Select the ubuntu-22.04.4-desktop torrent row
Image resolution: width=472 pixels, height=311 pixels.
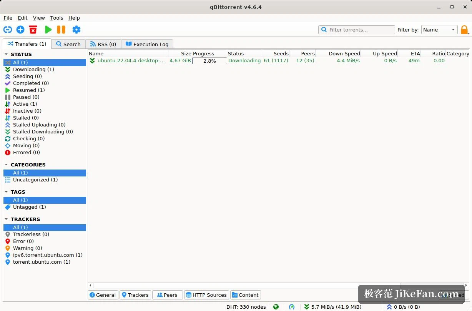(x=279, y=61)
